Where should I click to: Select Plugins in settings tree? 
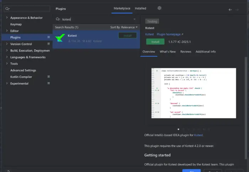pyautogui.click(x=27, y=37)
